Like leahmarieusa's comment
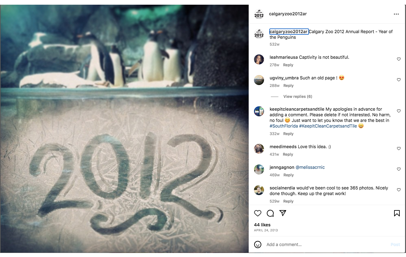Image resolution: width=406 pixels, height=257 pixels. (x=399, y=59)
